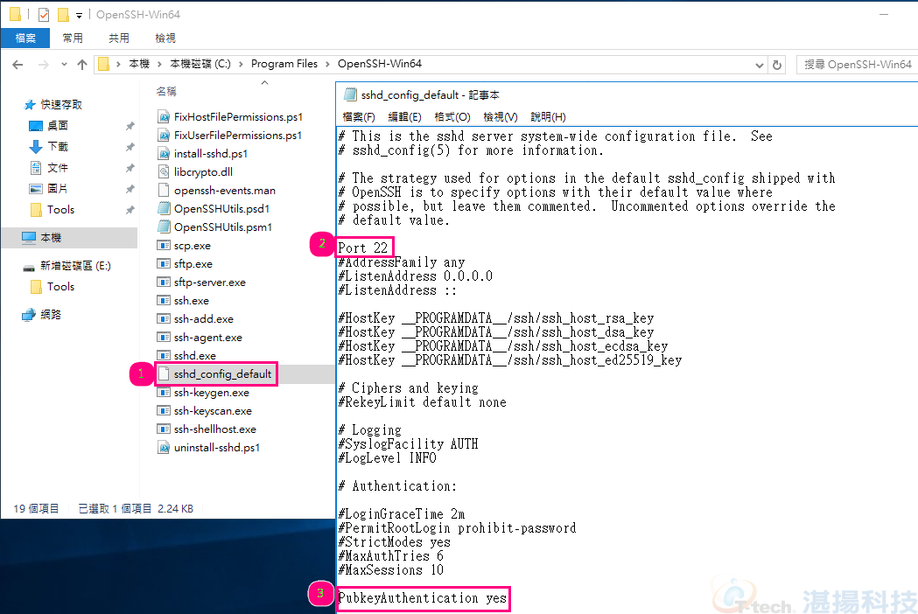
Task: Open pinned Tools folder in quick access
Action: (60, 210)
